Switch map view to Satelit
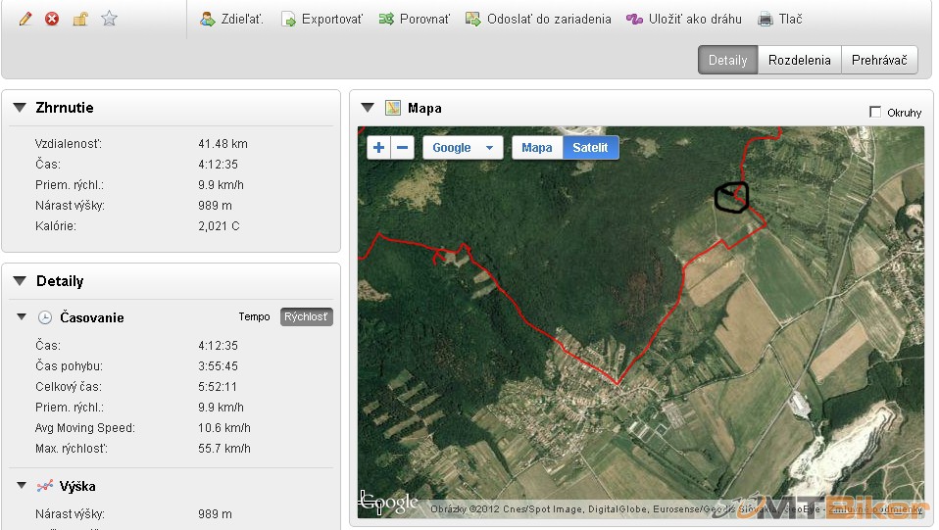Screen dimensions: 939x530 point(590,147)
